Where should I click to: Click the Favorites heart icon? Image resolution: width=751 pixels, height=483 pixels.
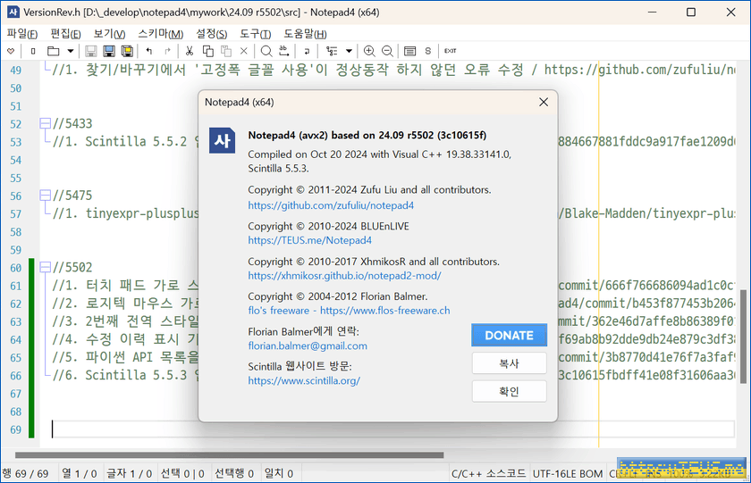[x=11, y=51]
